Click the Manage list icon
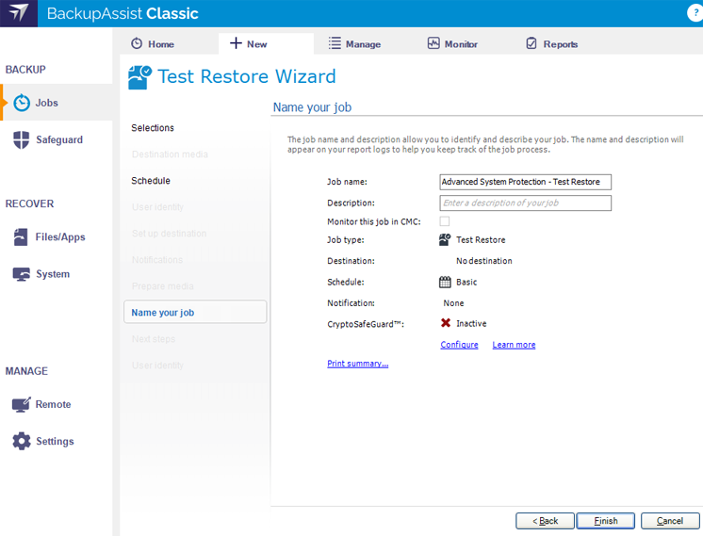Screen dimensions: 703x536 coord(335,43)
